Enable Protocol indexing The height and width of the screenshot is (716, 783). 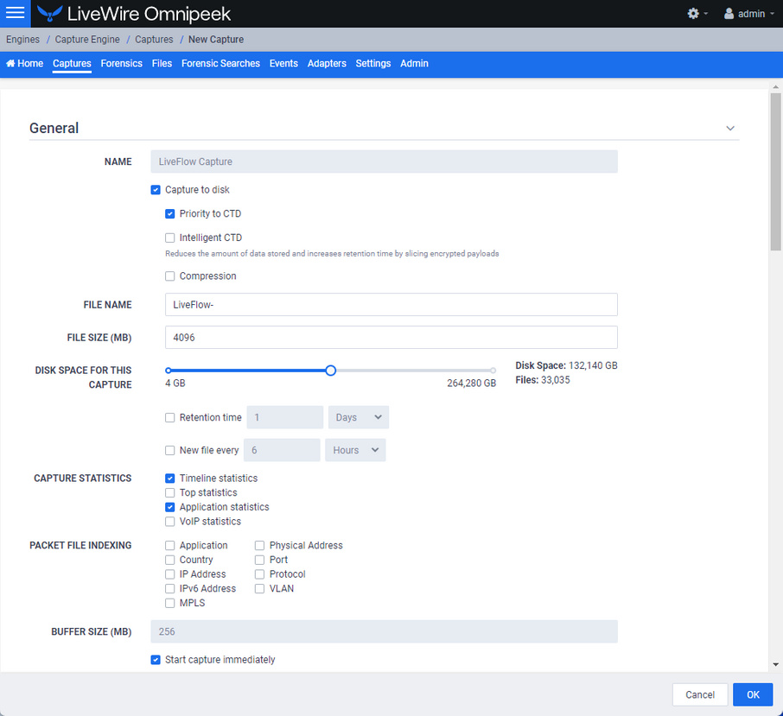point(259,574)
